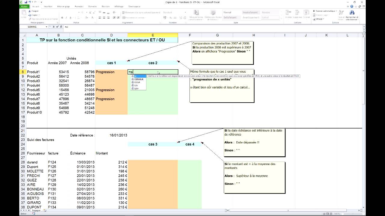
Task: Apply the Avertissement cell style
Action: coord(251,17)
